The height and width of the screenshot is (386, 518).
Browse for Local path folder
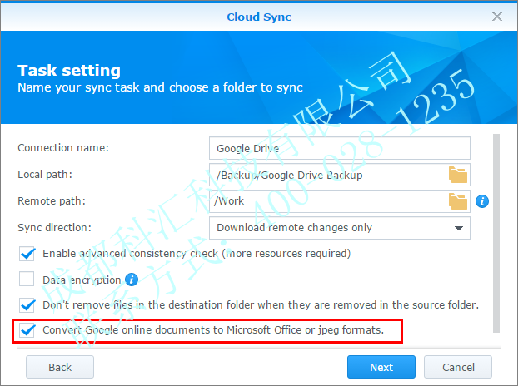(458, 175)
